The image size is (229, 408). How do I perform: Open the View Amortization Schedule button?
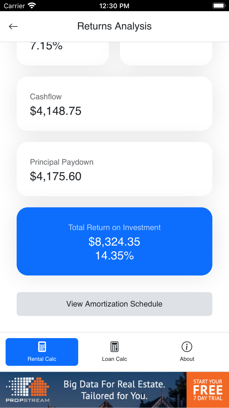[x=114, y=304]
